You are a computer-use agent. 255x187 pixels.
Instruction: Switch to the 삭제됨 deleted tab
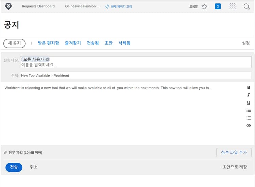pyautogui.click(x=124, y=43)
